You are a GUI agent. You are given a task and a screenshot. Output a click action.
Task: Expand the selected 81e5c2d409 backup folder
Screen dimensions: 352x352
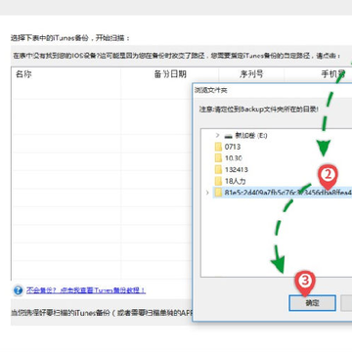tap(207, 193)
